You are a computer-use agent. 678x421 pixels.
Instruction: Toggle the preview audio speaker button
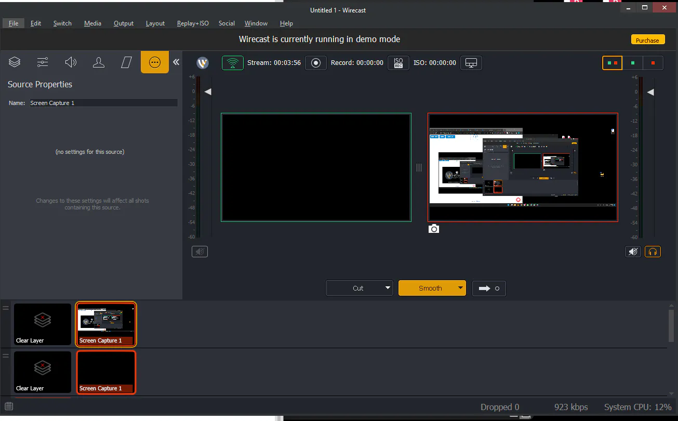(200, 252)
